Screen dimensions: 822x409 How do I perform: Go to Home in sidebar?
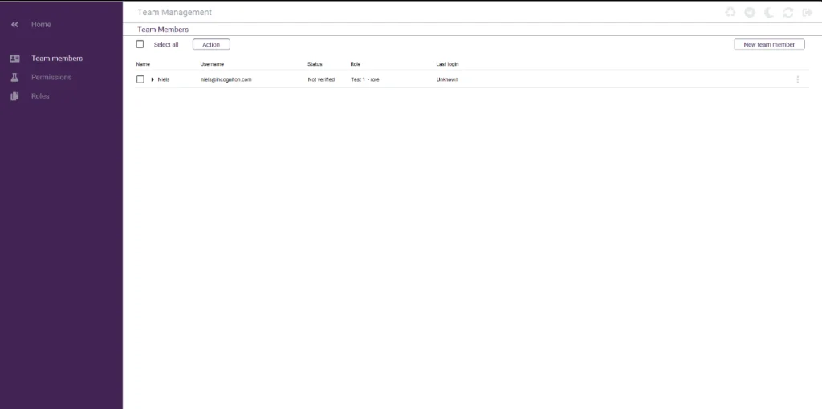pos(41,25)
